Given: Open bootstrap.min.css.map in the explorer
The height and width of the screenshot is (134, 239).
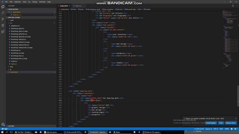Looking at the screenshot, I should [19, 58].
